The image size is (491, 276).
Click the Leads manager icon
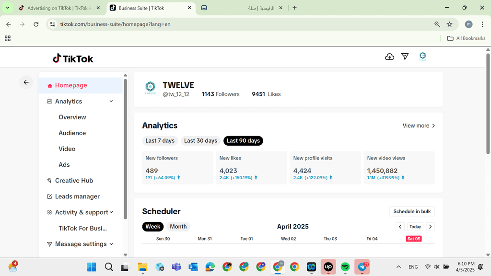pyautogui.click(x=49, y=196)
